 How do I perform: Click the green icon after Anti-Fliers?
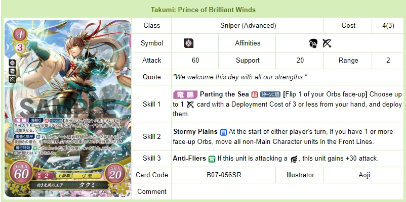[x=210, y=158]
